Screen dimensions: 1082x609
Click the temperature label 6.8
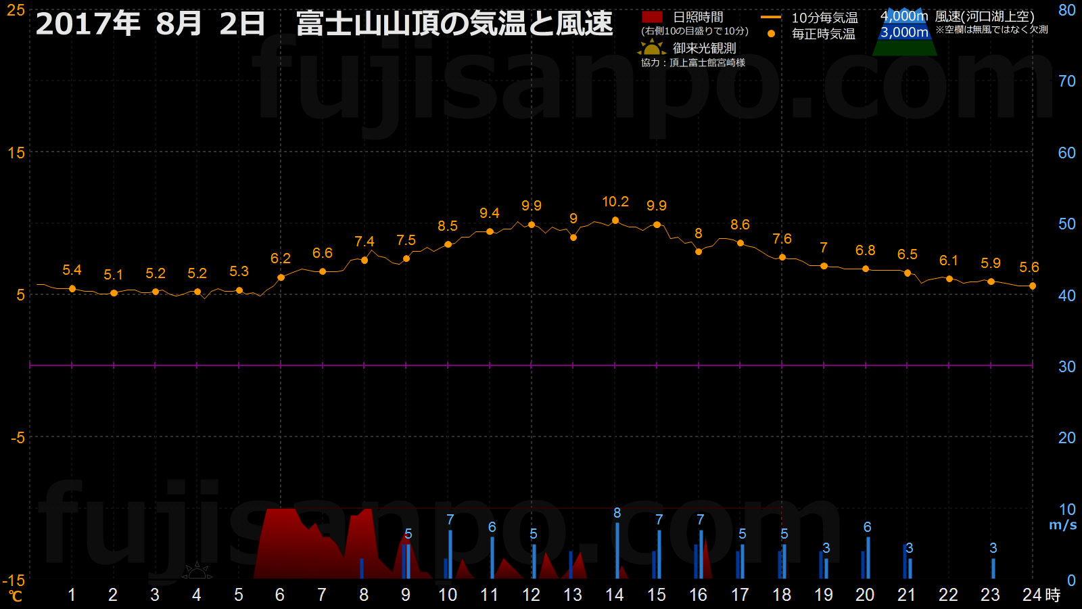866,250
